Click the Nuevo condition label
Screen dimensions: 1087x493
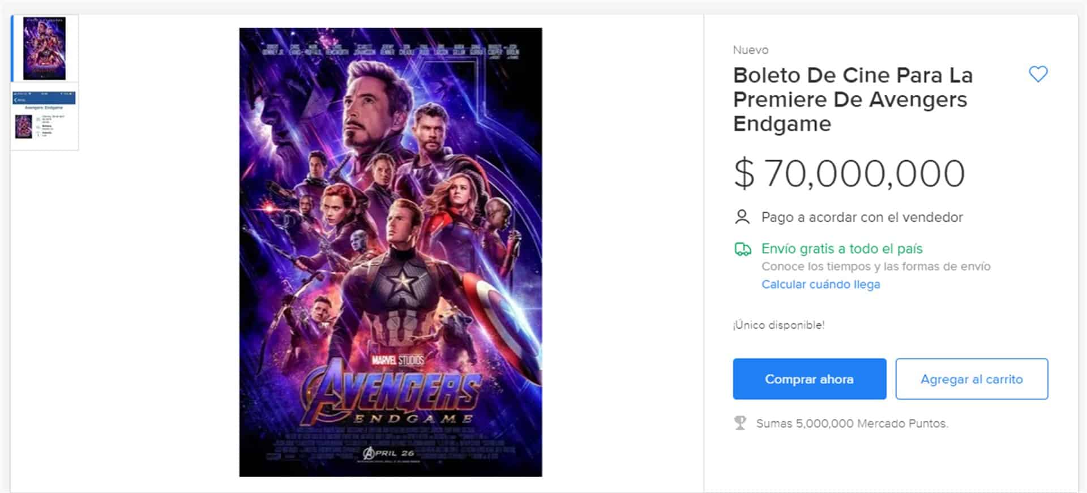click(750, 50)
